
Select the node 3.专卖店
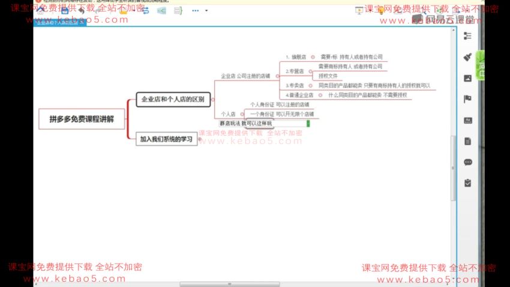(295, 86)
